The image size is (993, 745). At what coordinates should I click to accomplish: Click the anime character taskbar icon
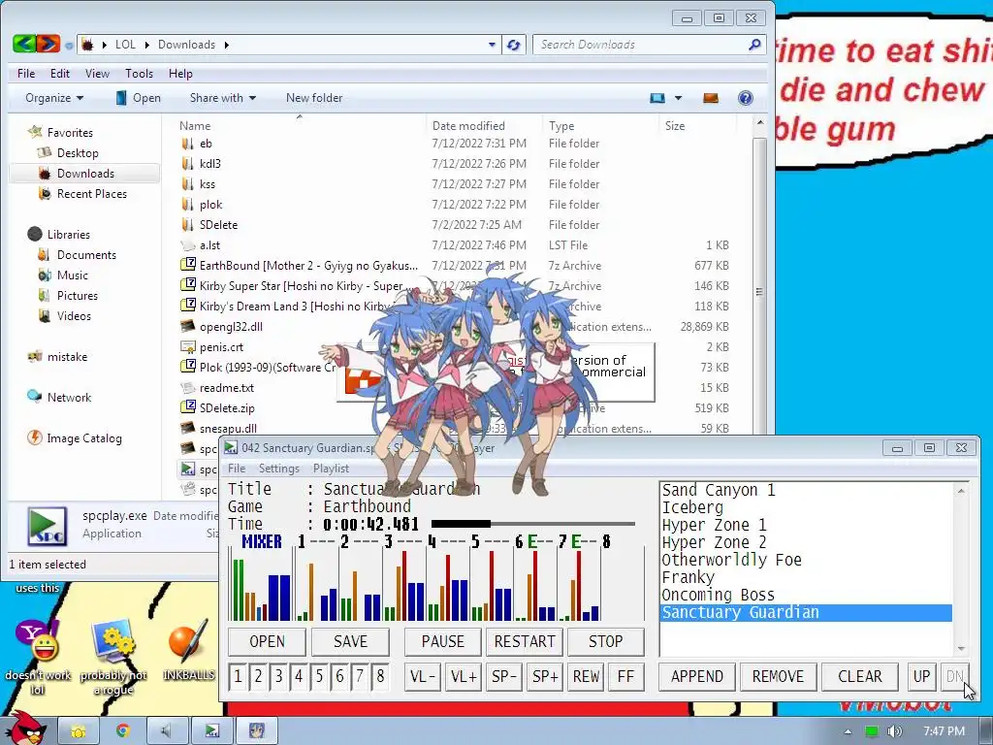pyautogui.click(x=256, y=731)
